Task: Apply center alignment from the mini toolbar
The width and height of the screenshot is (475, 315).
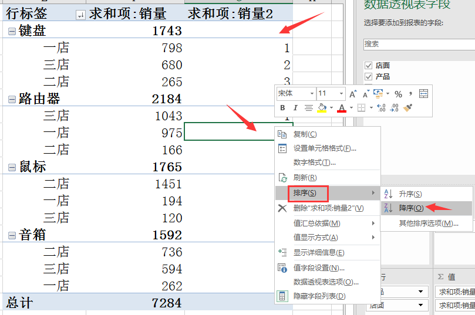Action: point(309,108)
